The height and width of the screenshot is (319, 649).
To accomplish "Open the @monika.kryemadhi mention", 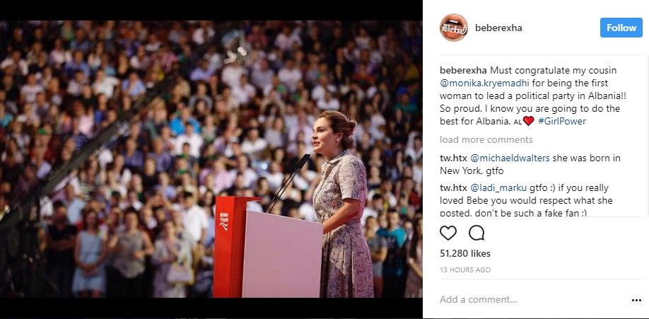I will [484, 83].
